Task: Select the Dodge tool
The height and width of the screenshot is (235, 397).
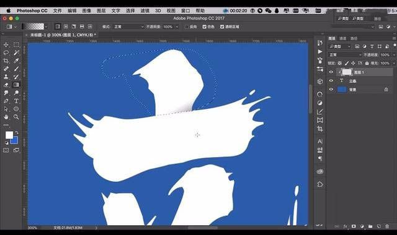Action: coord(16,93)
